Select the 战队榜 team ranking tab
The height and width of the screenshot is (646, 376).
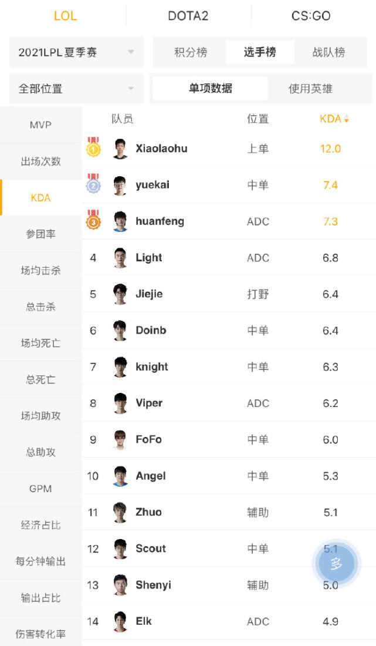pyautogui.click(x=328, y=52)
